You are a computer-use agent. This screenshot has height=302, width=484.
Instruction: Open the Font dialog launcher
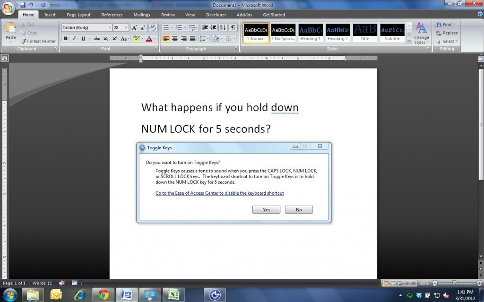[x=155, y=49]
